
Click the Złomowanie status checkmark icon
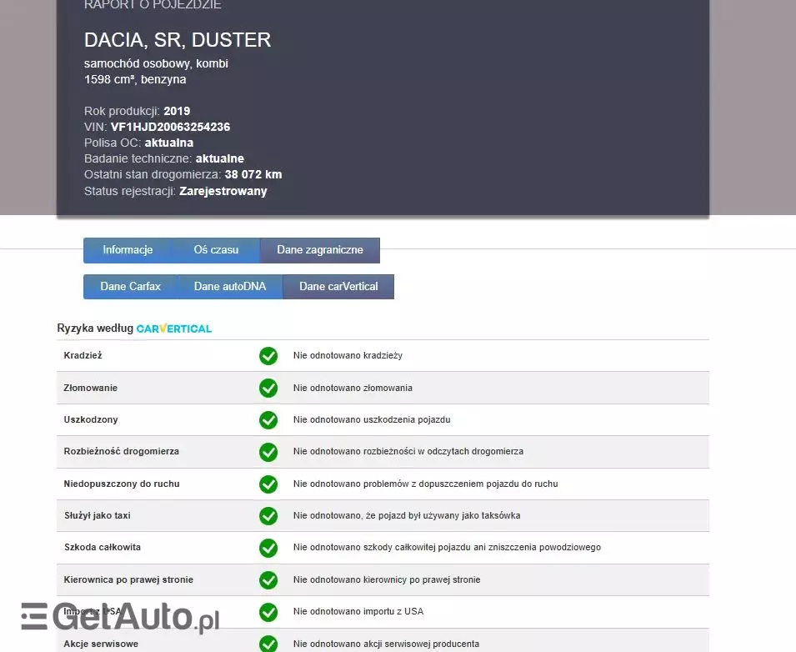point(268,388)
